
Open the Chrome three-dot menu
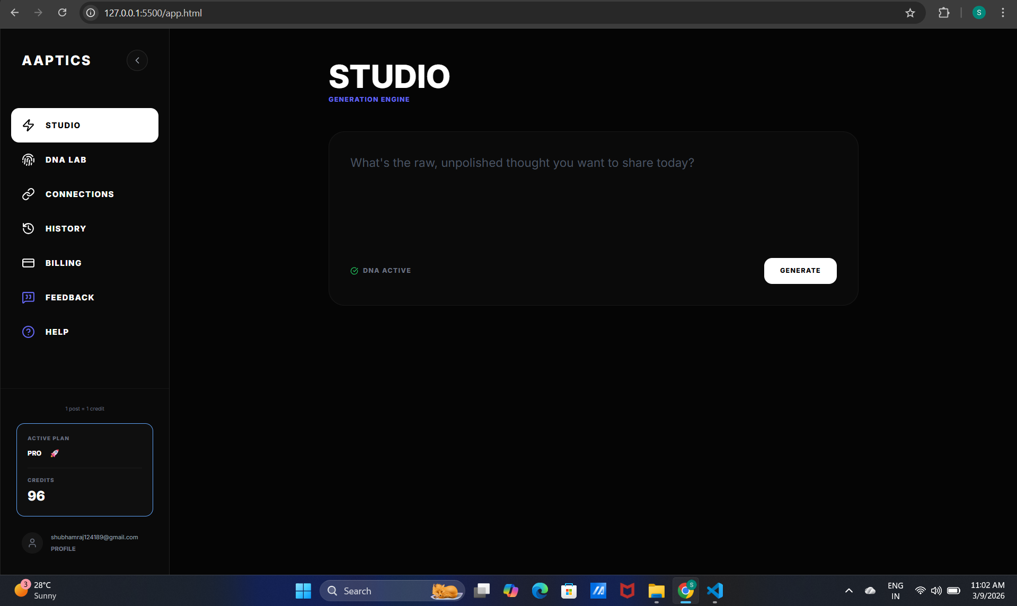[x=1003, y=13]
